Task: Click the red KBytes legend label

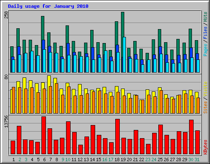Action: coord(205,147)
